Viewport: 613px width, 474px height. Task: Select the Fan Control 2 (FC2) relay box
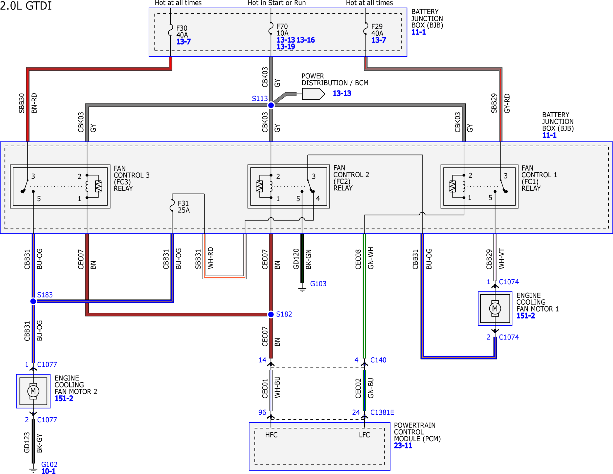(289, 187)
